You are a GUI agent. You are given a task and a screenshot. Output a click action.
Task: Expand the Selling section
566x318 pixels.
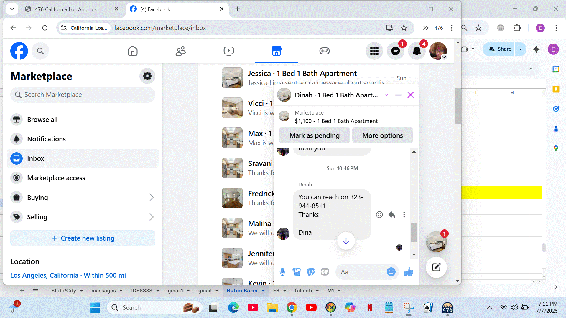coord(152,217)
